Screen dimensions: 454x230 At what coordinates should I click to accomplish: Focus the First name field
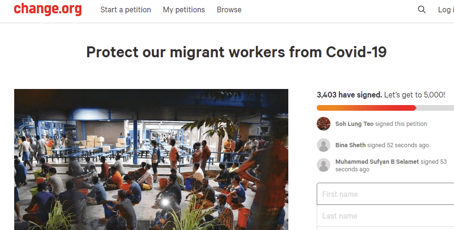(385, 194)
